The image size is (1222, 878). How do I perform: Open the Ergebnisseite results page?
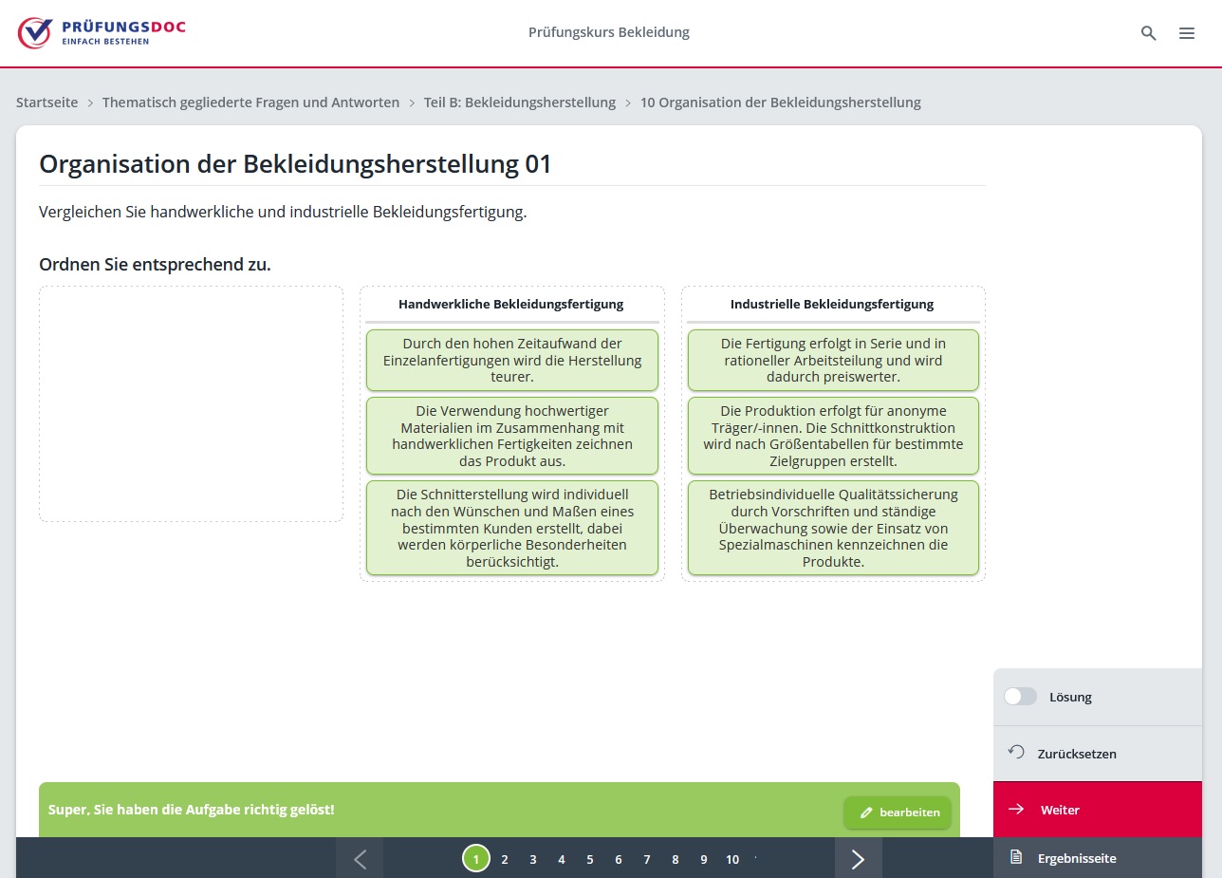[1097, 858]
